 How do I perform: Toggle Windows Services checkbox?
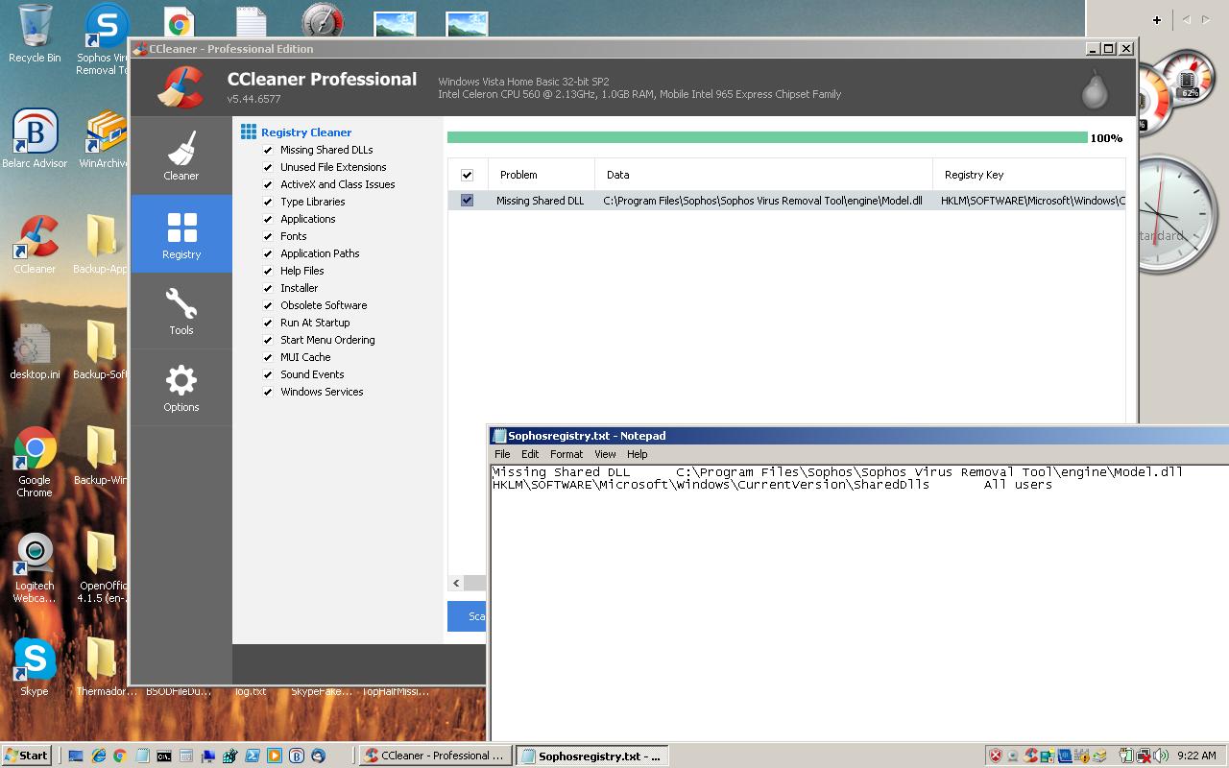268,392
